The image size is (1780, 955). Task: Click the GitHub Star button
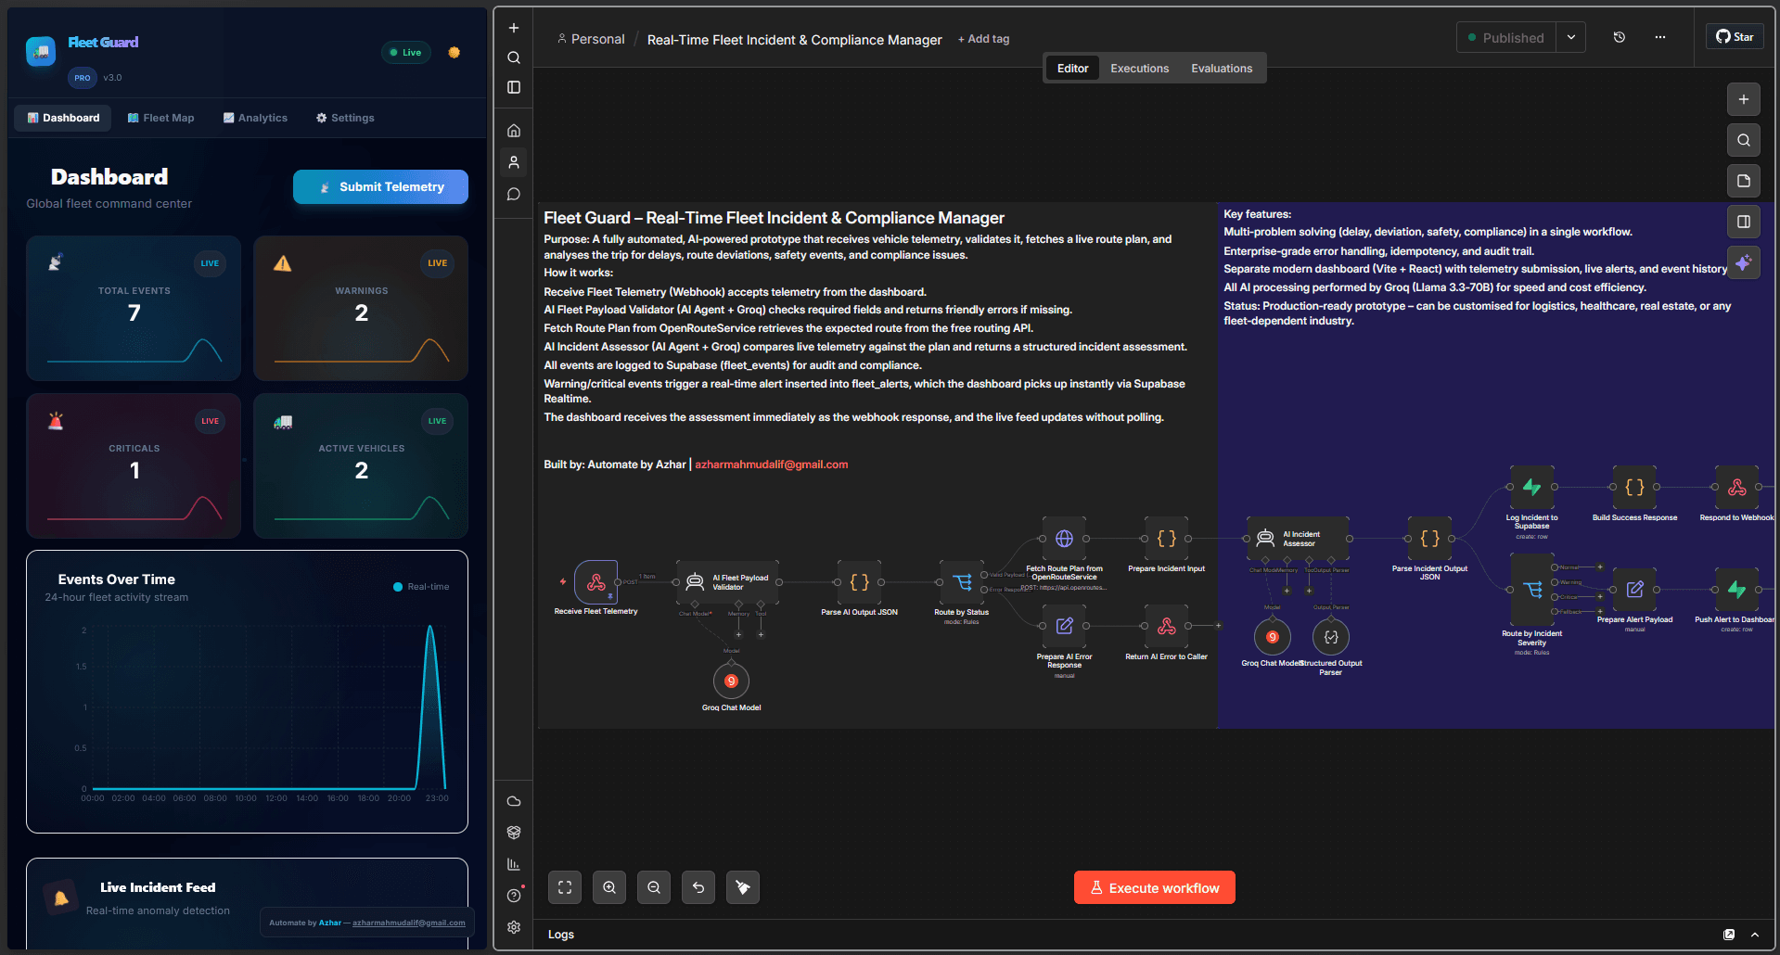pyautogui.click(x=1735, y=37)
